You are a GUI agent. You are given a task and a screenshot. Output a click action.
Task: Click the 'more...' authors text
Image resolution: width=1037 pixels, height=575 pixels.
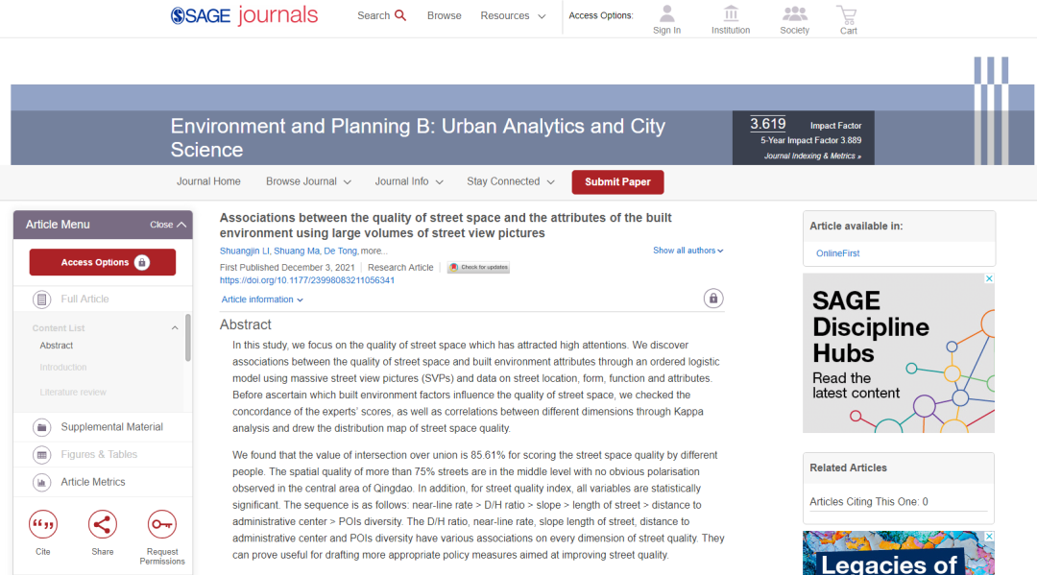[374, 252]
